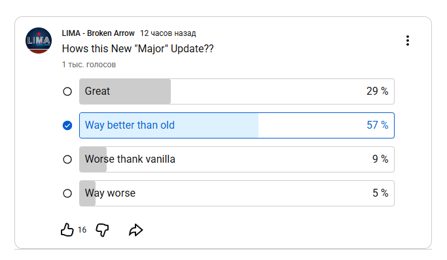The image size is (447, 260).
Task: Pick the Way worse radio button
Action: [x=67, y=193]
